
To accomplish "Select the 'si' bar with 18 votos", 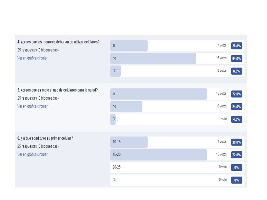I will click(x=177, y=94).
